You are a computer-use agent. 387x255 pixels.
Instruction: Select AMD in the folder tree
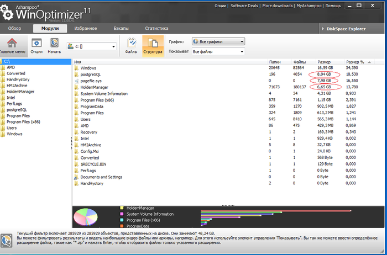(x=11, y=67)
